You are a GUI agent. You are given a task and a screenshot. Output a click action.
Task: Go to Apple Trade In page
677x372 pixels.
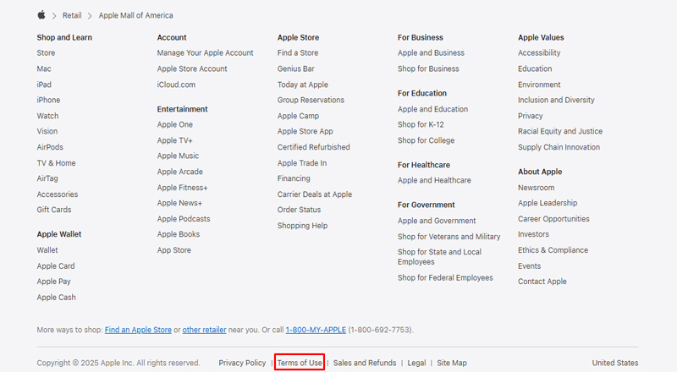[x=301, y=163]
